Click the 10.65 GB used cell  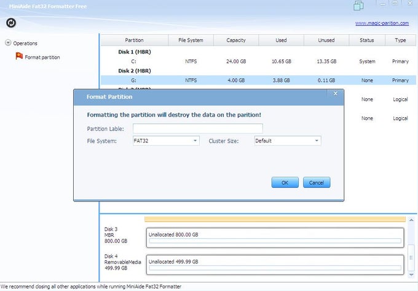tap(282, 61)
